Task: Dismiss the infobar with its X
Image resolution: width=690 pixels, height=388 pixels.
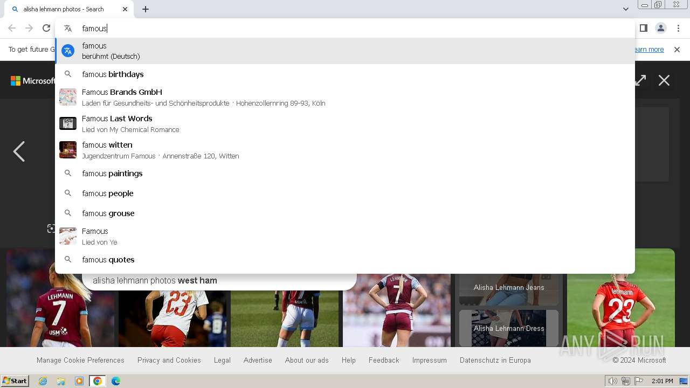Action: click(x=677, y=50)
